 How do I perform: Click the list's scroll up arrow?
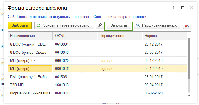pos(189,35)
